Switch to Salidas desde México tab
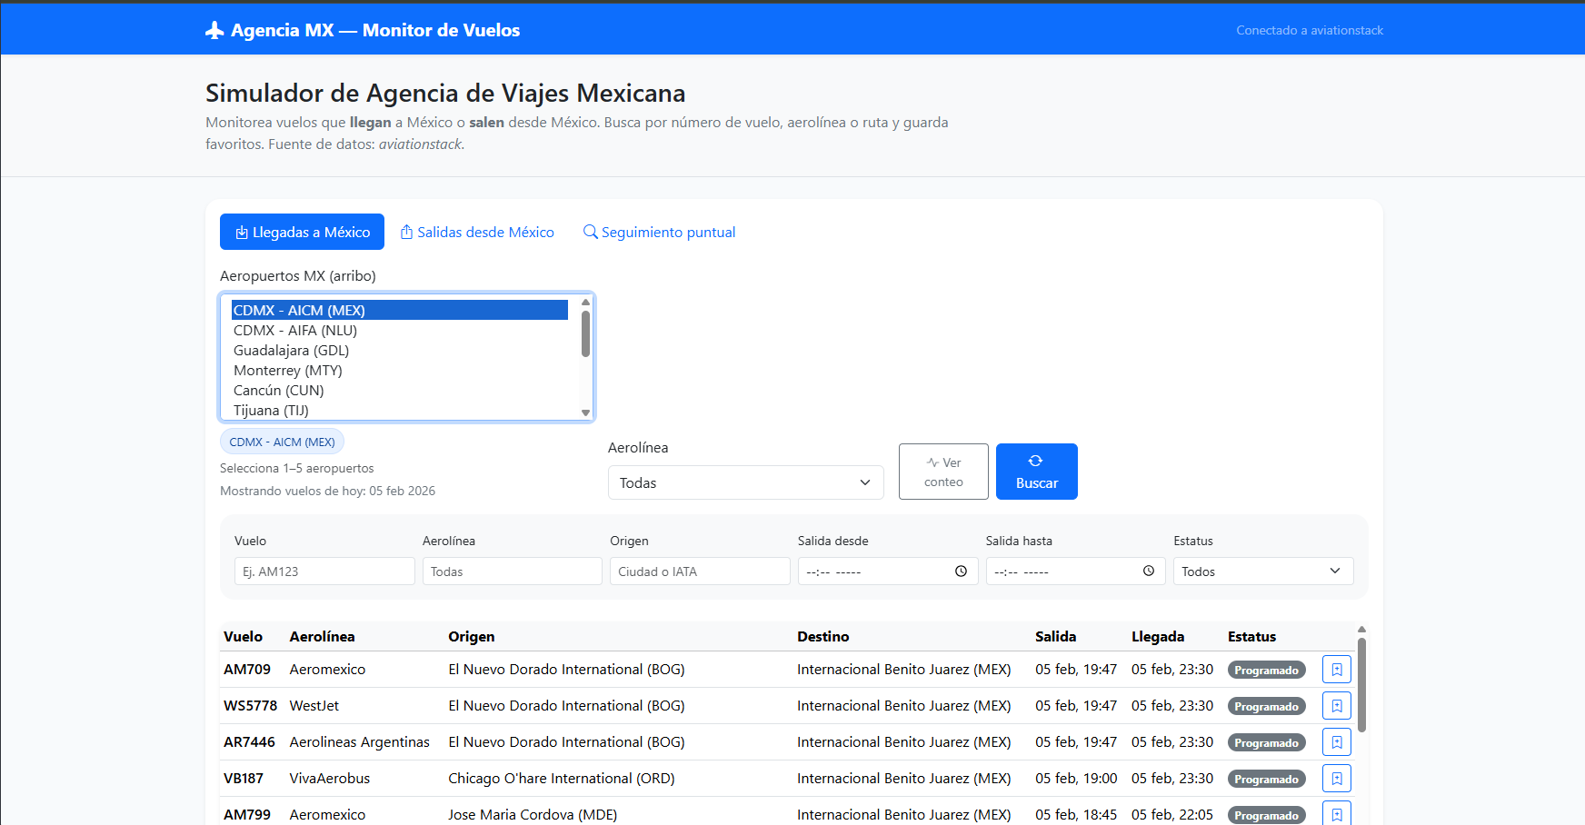The image size is (1585, 825). pyautogui.click(x=477, y=233)
